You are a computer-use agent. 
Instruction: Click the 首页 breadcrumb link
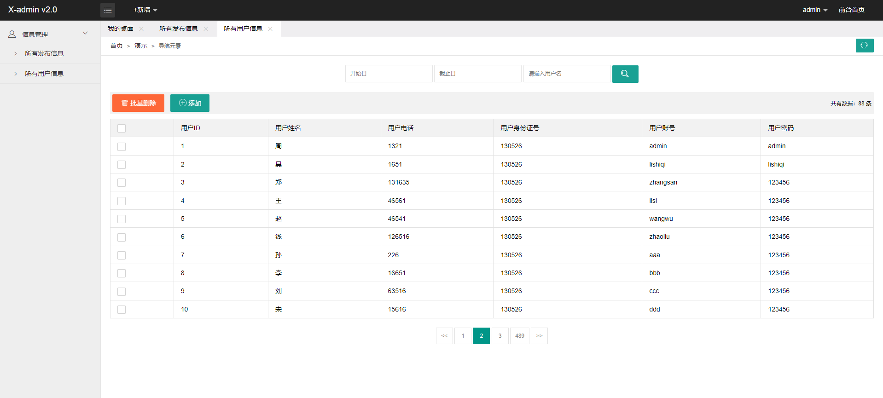pos(116,46)
